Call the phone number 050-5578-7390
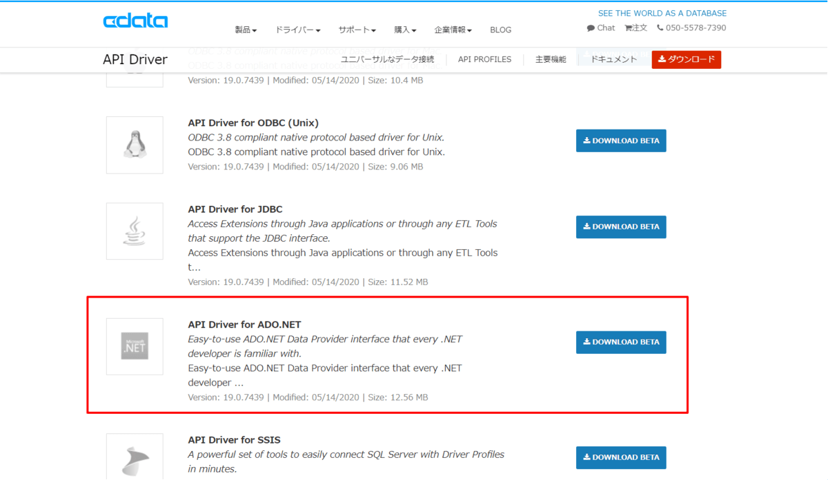This screenshot has height=480, width=828. tap(691, 28)
